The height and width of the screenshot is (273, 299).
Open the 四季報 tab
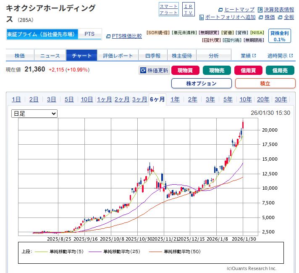[x=153, y=56]
